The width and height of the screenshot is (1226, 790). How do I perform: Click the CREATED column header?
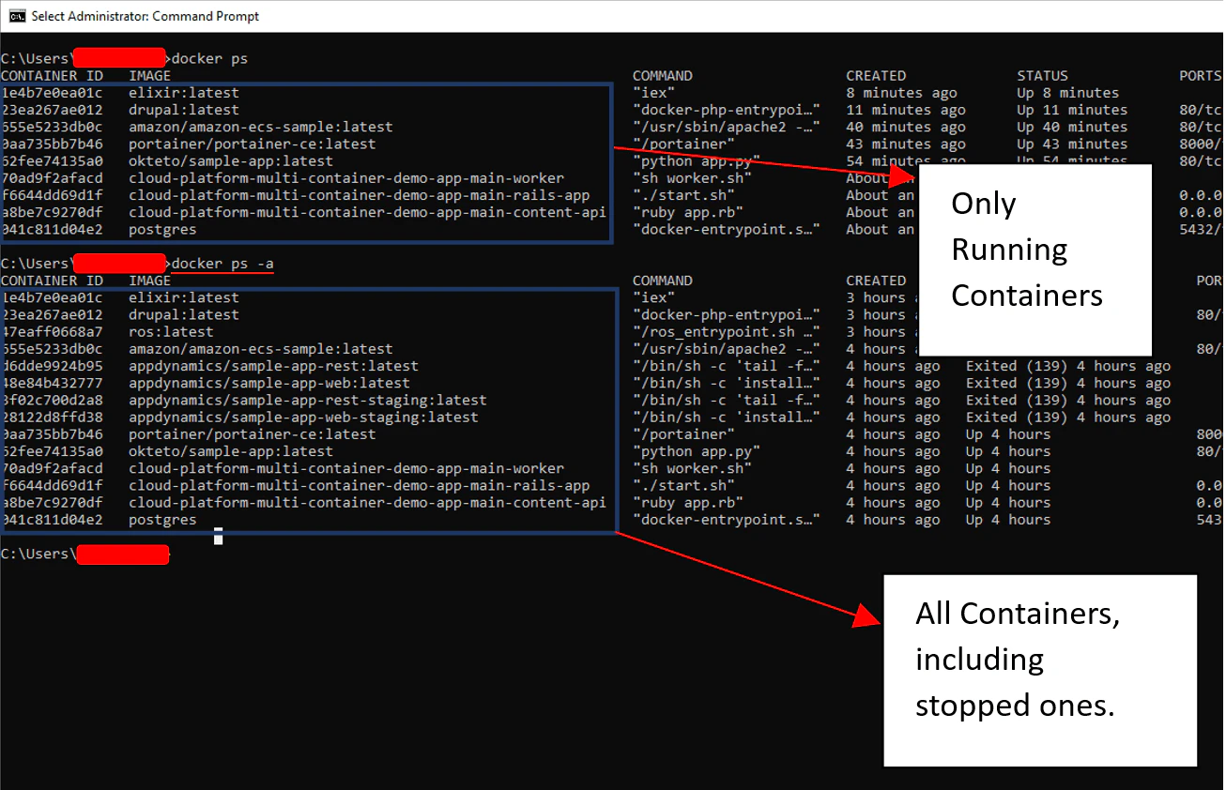[x=875, y=75]
